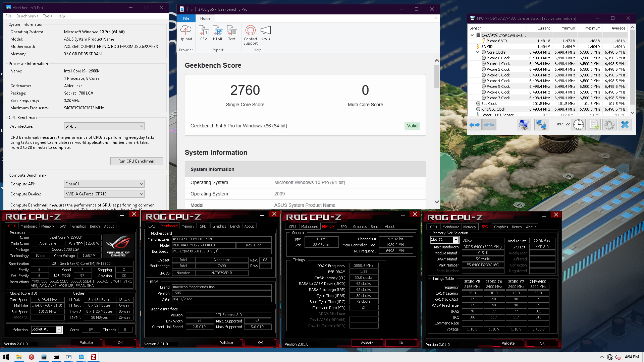Click the 2760 single-core score
The image size is (644, 362).
coord(245,90)
